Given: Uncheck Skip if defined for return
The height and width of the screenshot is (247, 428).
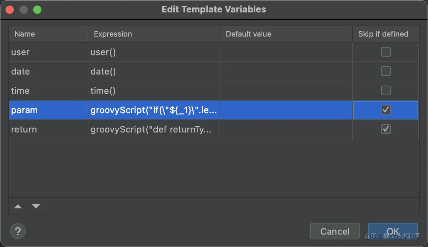Looking at the screenshot, I should tap(386, 129).
